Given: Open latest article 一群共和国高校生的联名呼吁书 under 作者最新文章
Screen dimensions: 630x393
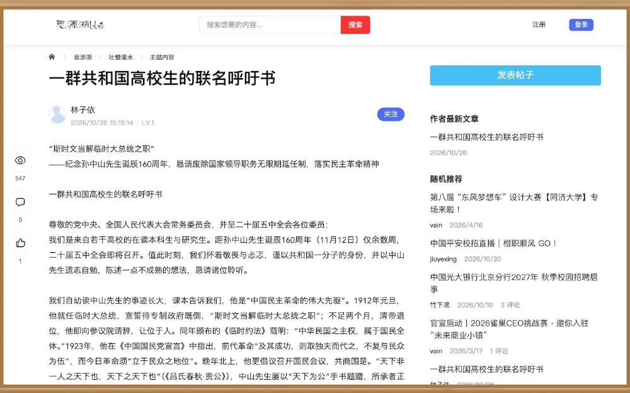Looking at the screenshot, I should pyautogui.click(x=486, y=137).
